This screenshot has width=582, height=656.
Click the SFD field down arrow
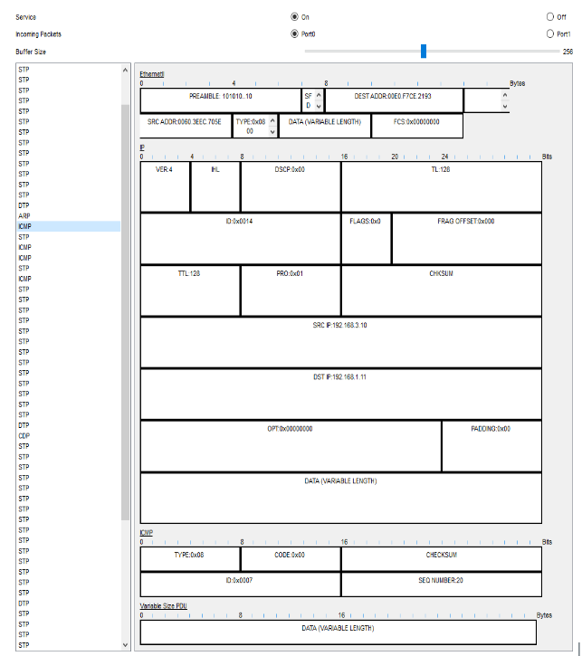(319, 106)
